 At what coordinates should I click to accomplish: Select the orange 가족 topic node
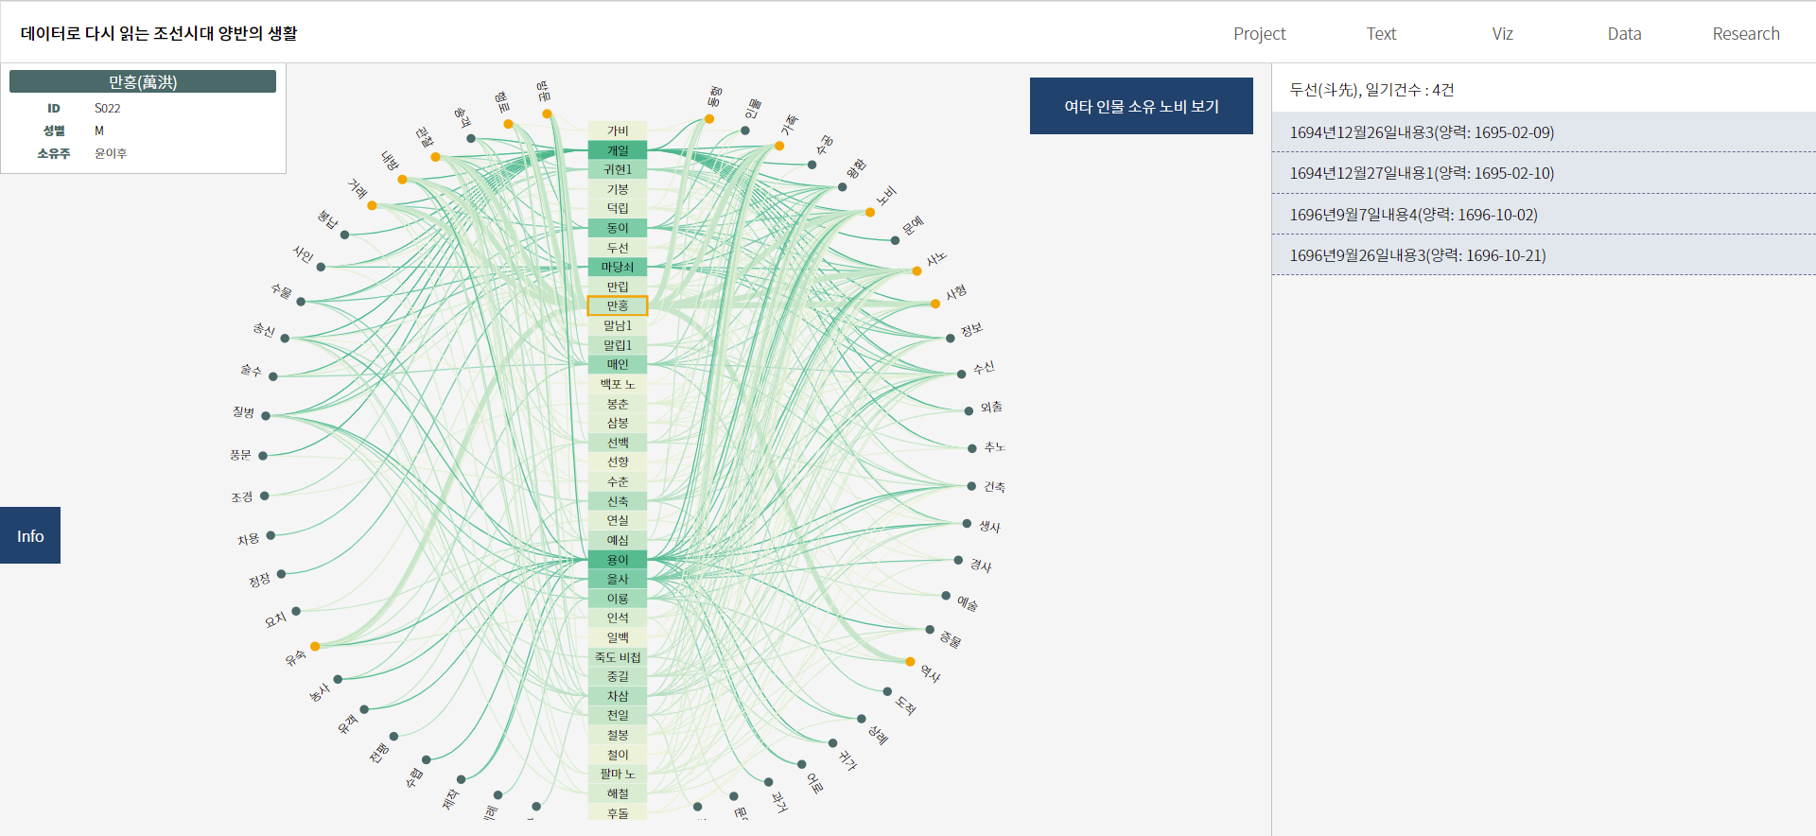(x=779, y=146)
